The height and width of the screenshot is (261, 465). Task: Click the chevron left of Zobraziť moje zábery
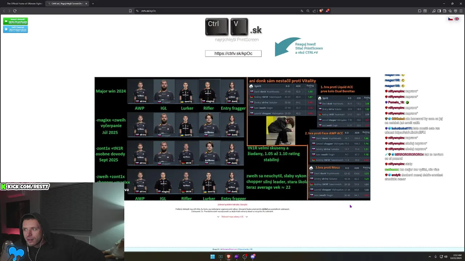click(x=218, y=217)
